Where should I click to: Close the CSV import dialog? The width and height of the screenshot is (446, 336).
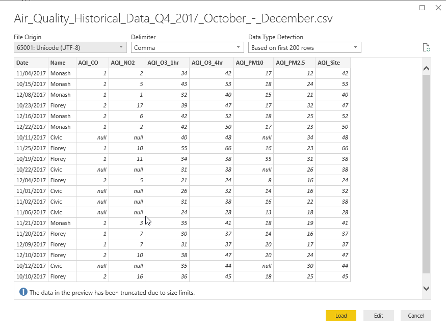click(438, 8)
